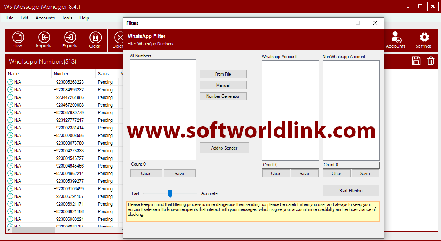Open the Accounts menu in menu bar

[45, 18]
